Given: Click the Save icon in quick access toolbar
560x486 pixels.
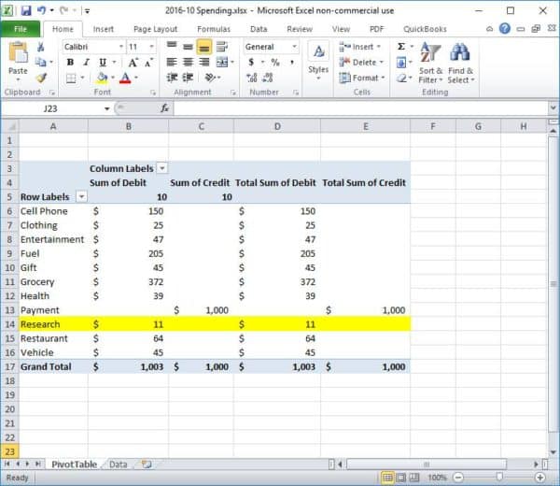Looking at the screenshot, I should click(x=26, y=10).
